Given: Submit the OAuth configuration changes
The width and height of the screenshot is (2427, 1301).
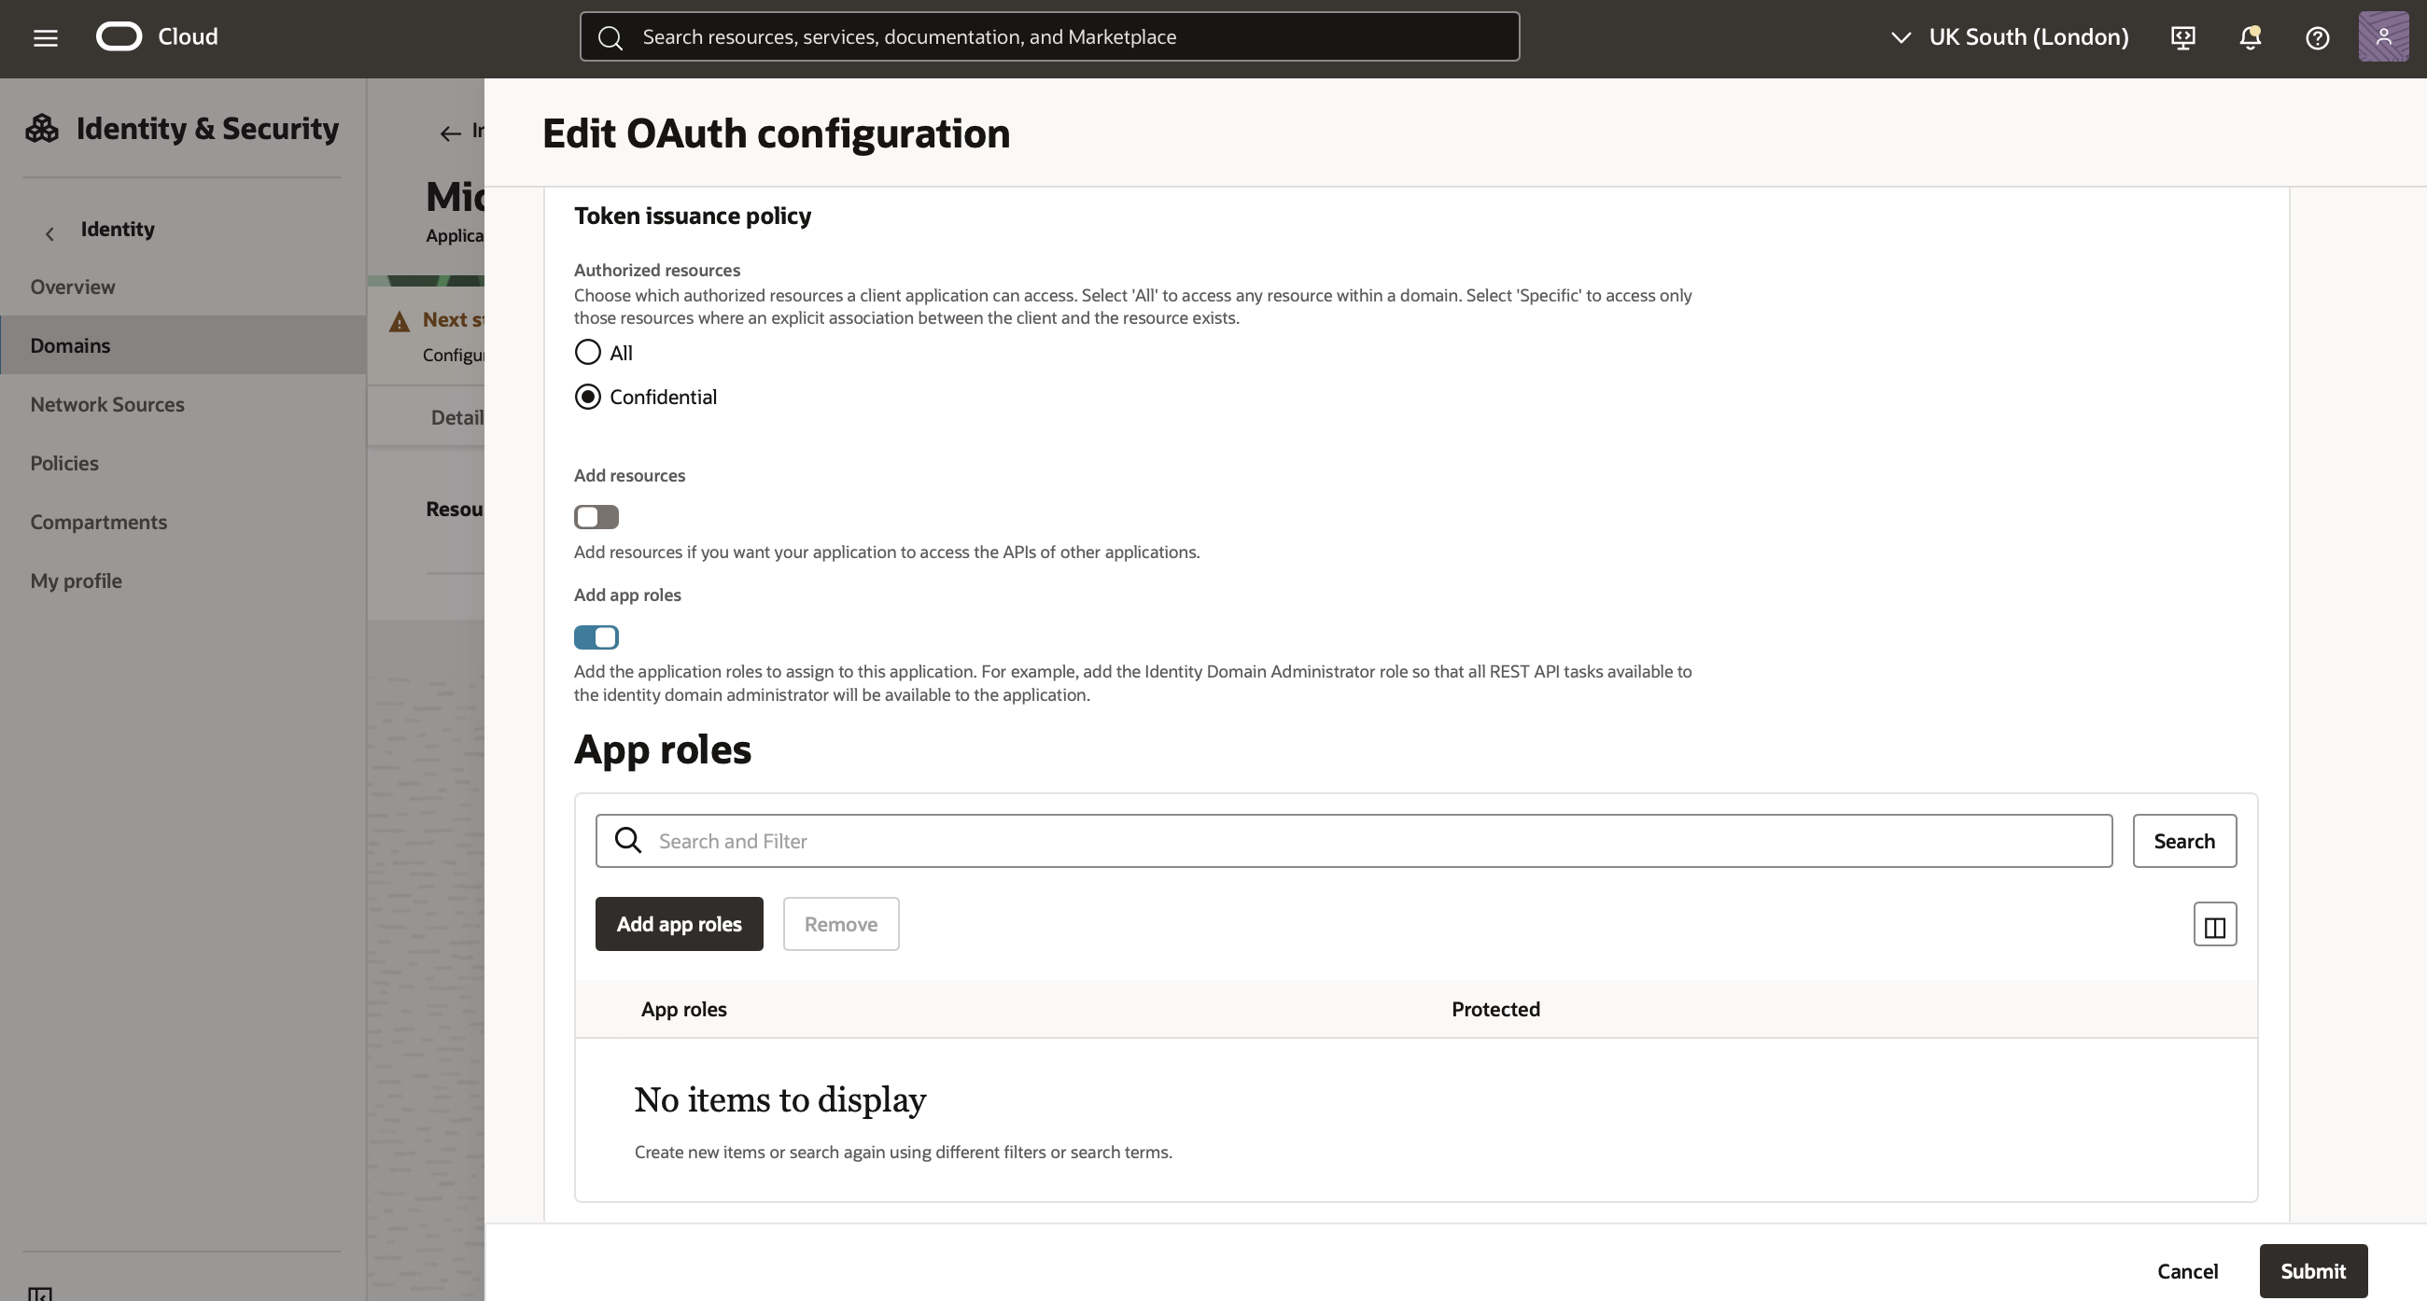Looking at the screenshot, I should click(2313, 1270).
